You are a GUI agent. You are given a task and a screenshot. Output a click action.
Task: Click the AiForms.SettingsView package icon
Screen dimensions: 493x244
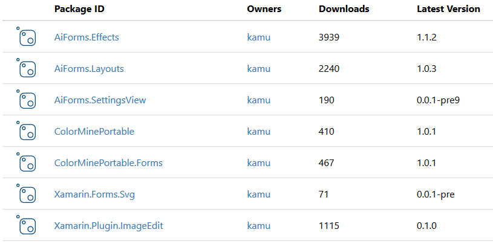tap(26, 99)
